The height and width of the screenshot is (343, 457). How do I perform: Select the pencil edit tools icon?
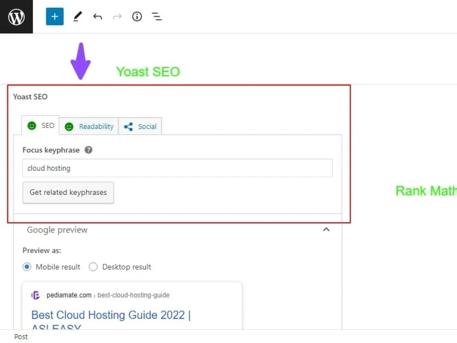click(78, 16)
